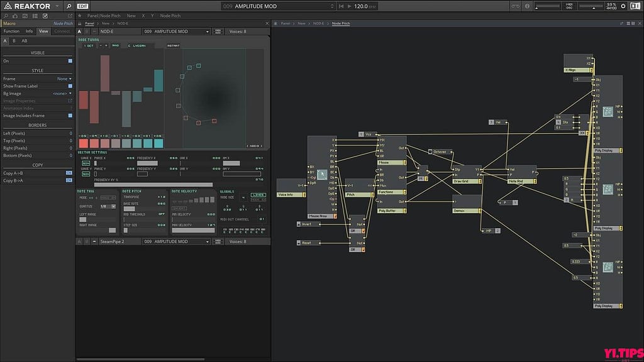
Task: Click the Copy B->A OK button
Action: 69,180
